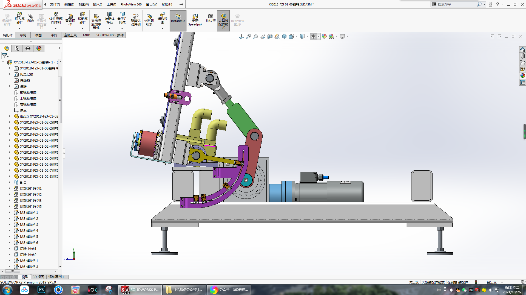
Task: Toggle Large Assembly Mode button
Action: click(x=223, y=21)
